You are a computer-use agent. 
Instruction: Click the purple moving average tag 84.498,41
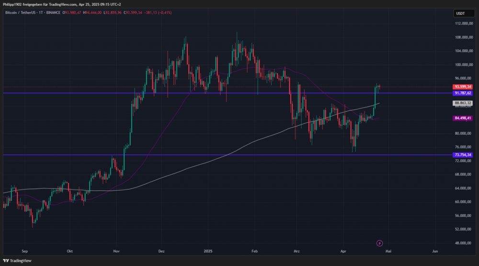(463, 118)
